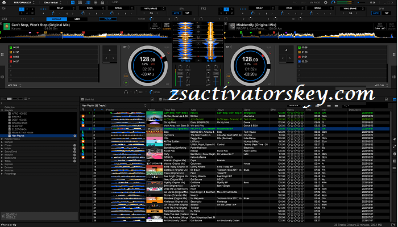
Task: Open FX1 DELAY effect dropdown
Action: (x=62, y=9)
